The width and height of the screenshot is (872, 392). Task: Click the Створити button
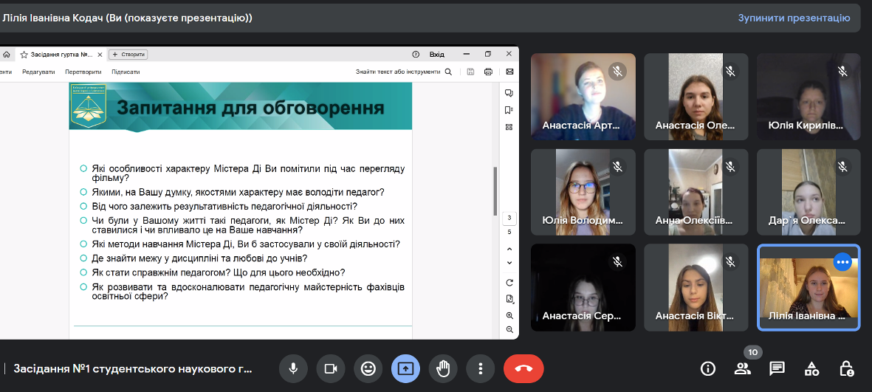(128, 55)
